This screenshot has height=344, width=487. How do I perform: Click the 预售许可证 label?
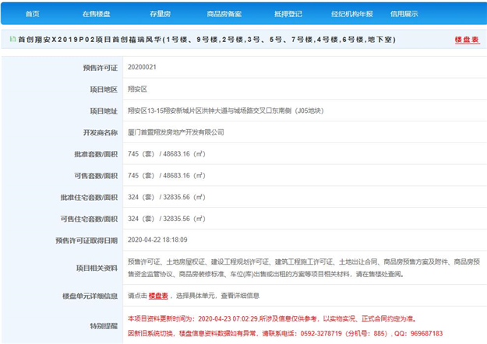click(x=101, y=68)
